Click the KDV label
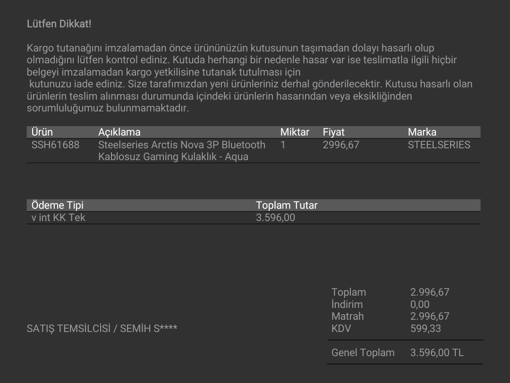Viewport: 510px width, 383px height. (341, 328)
